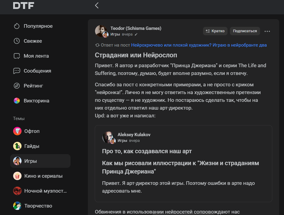Open the Ночной музпост topic label
Image resolution: width=284 pixels, height=215 pixels.
[x=45, y=191]
